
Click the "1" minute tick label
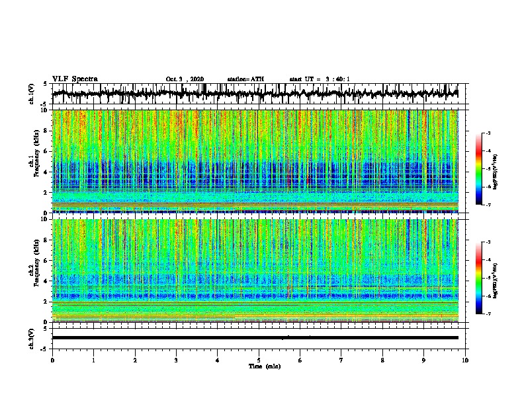click(93, 360)
